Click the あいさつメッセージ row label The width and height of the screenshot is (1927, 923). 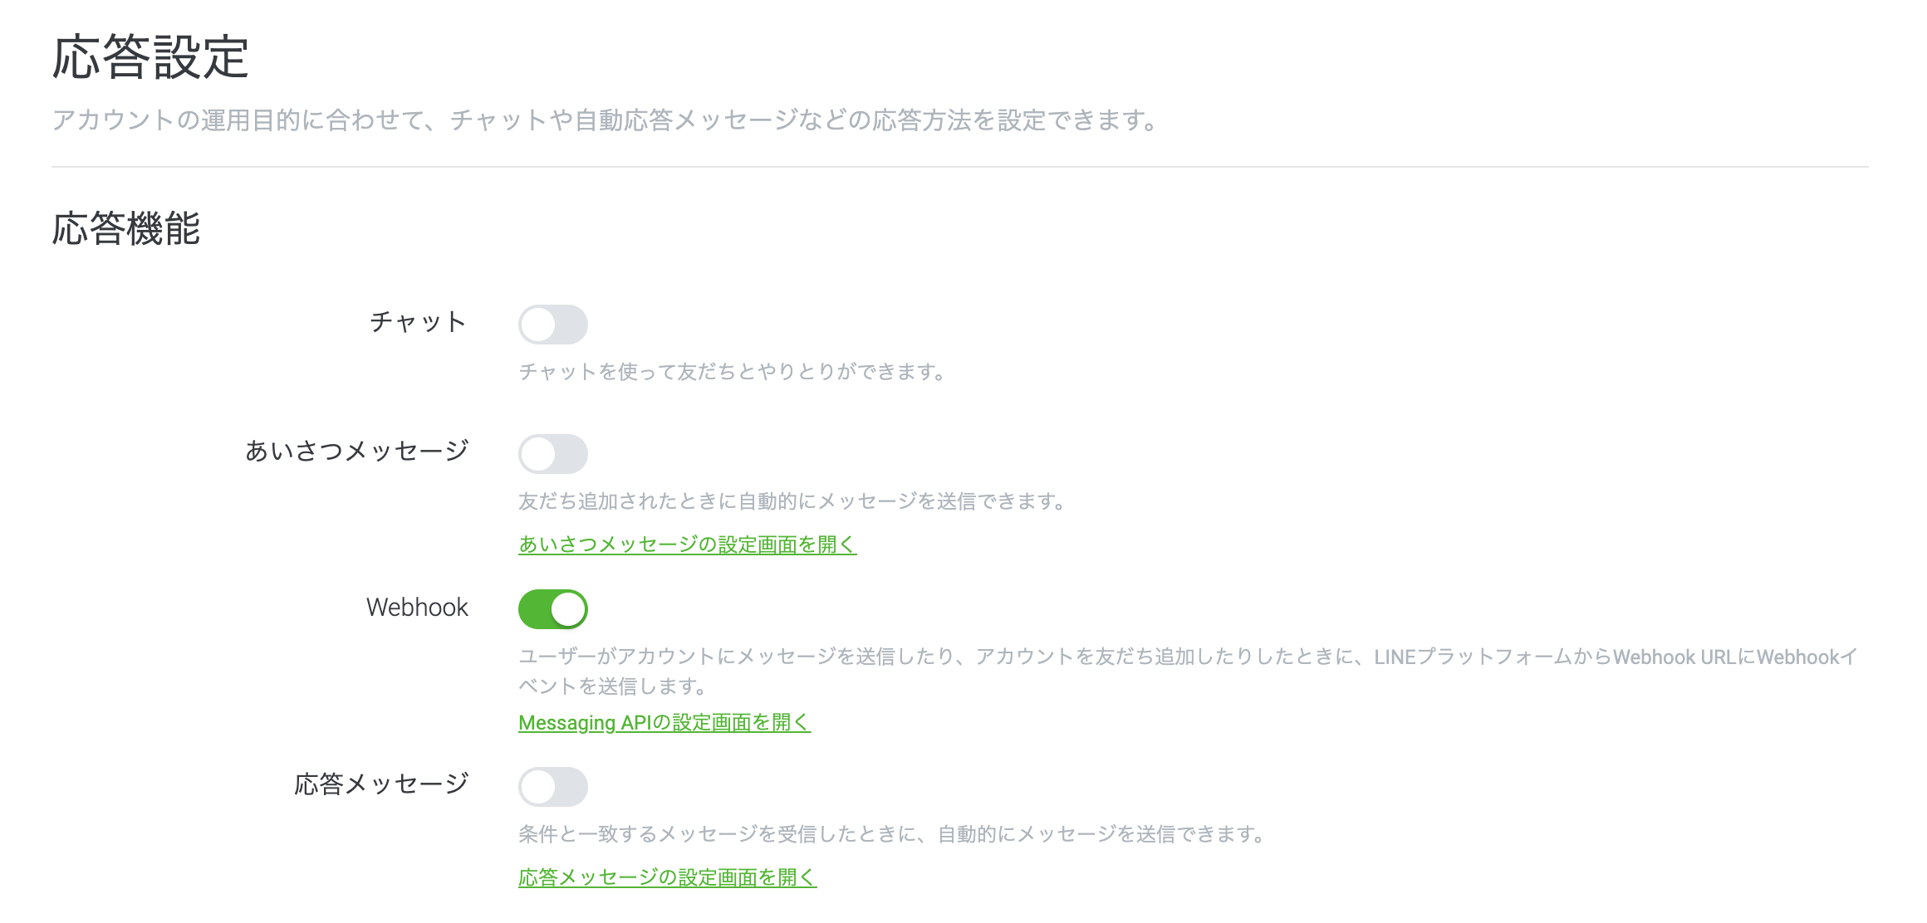[x=357, y=451]
